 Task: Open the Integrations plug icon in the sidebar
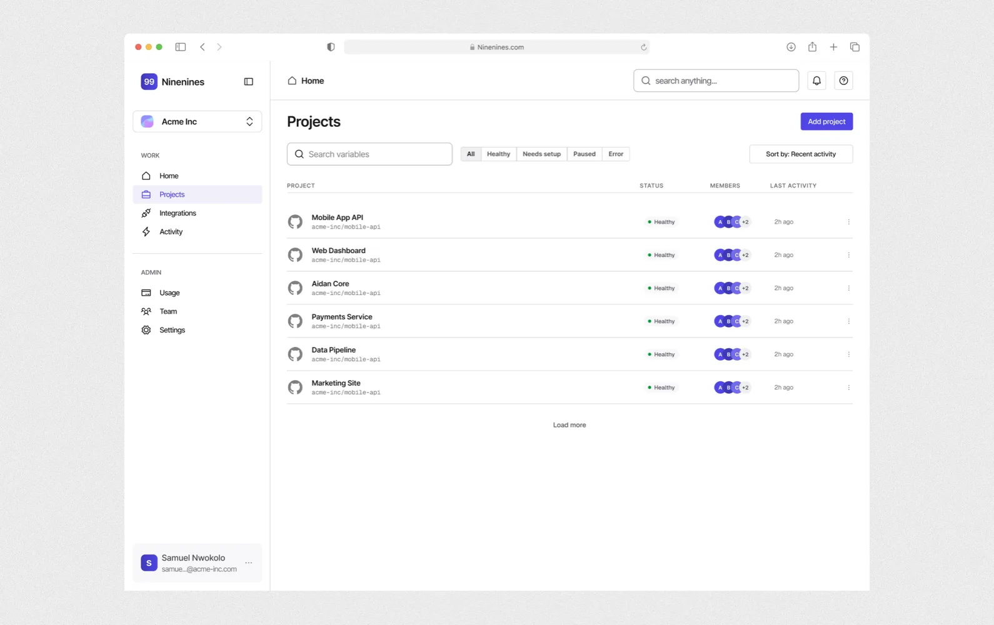coord(146,213)
